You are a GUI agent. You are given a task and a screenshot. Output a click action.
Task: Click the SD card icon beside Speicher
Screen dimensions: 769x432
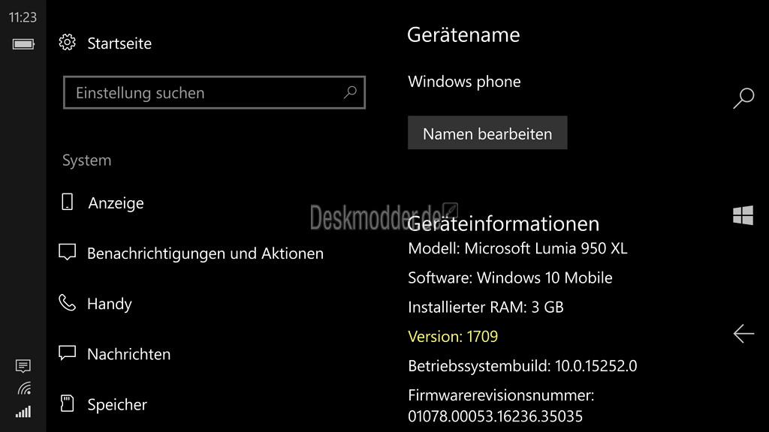click(67, 403)
